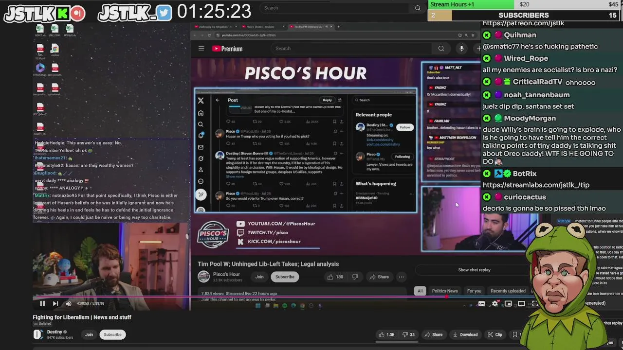Expand Show more on Destiny's tweet
This screenshot has height=350, width=623.
pos(236,176)
